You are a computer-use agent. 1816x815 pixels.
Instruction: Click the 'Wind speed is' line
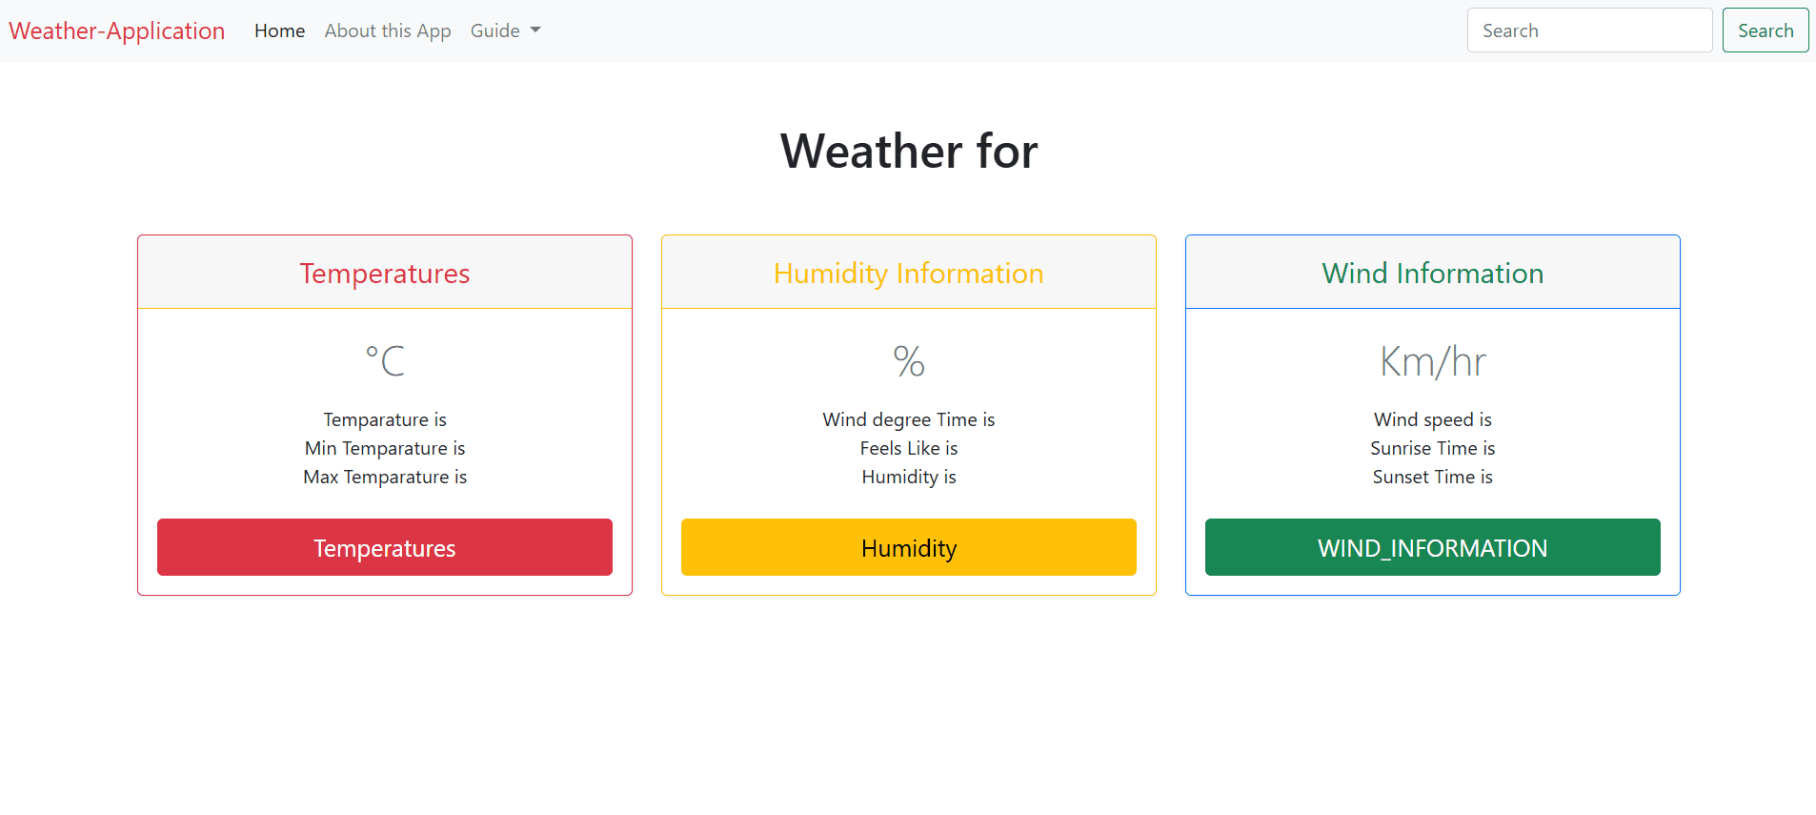(1432, 419)
